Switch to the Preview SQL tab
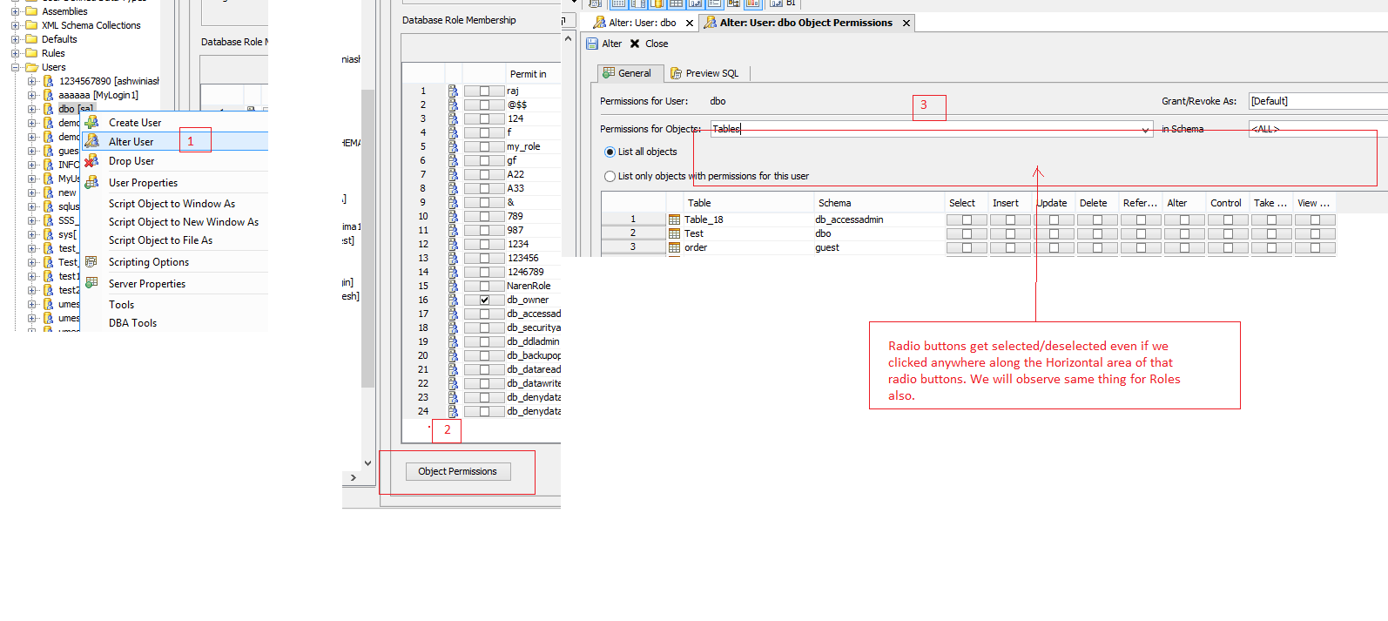 click(704, 73)
